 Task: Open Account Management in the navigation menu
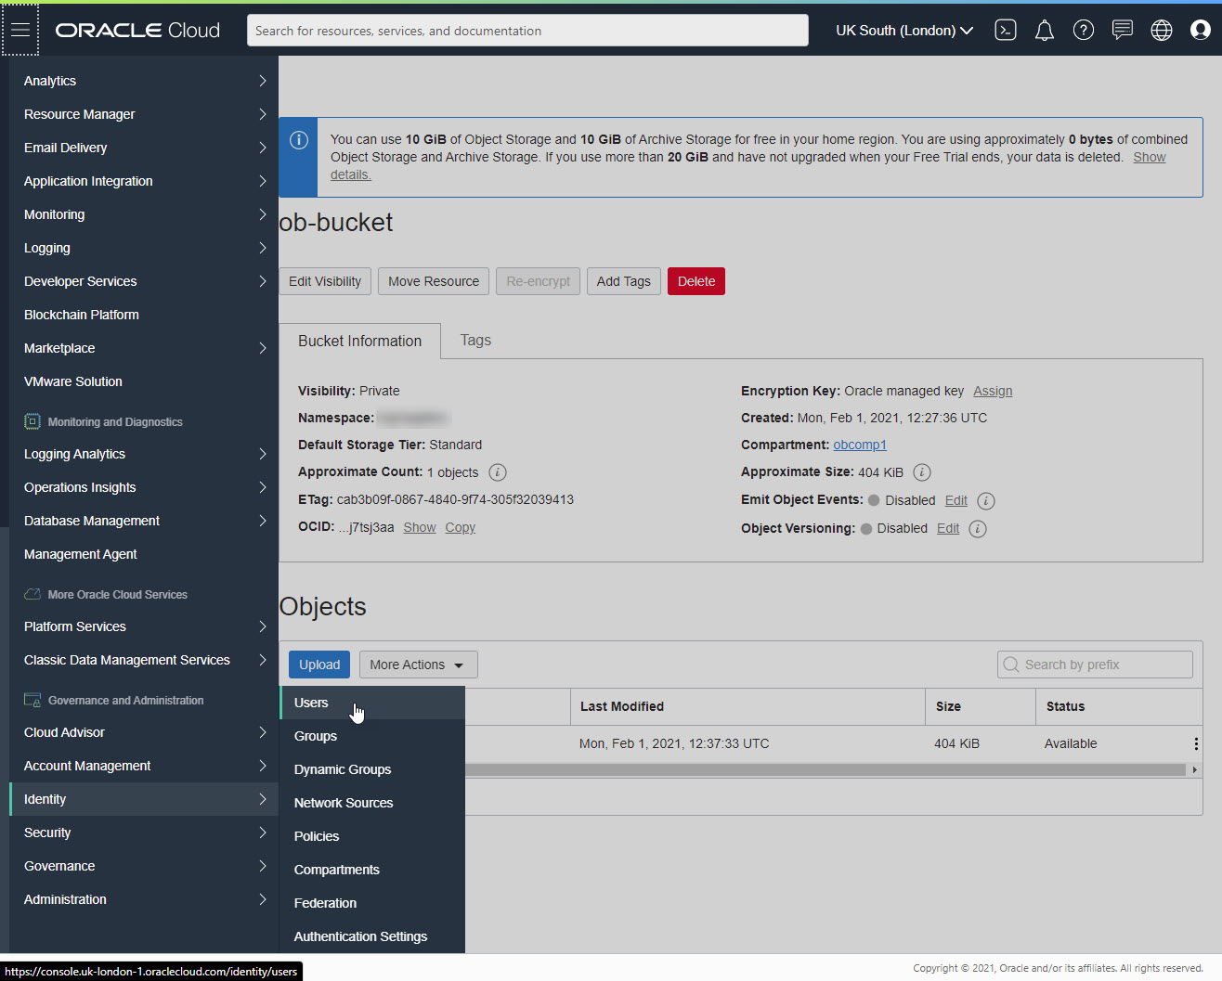(144, 766)
